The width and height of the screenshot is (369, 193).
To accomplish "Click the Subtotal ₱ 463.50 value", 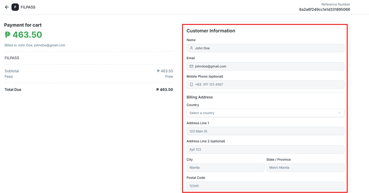I will [x=165, y=71].
